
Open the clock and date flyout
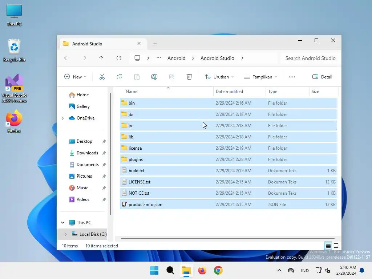tap(346, 270)
